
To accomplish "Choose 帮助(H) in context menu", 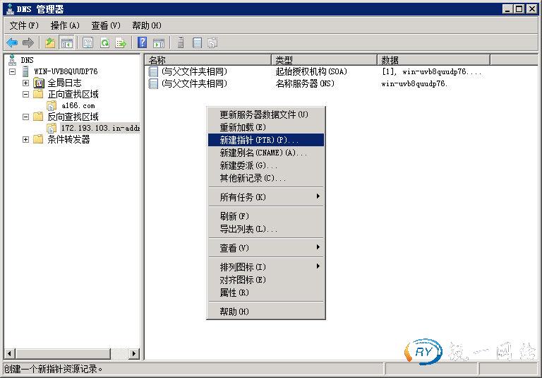I will pos(266,311).
